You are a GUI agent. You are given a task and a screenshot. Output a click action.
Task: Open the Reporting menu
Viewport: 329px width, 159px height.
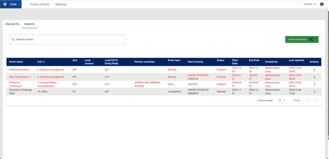61,4
